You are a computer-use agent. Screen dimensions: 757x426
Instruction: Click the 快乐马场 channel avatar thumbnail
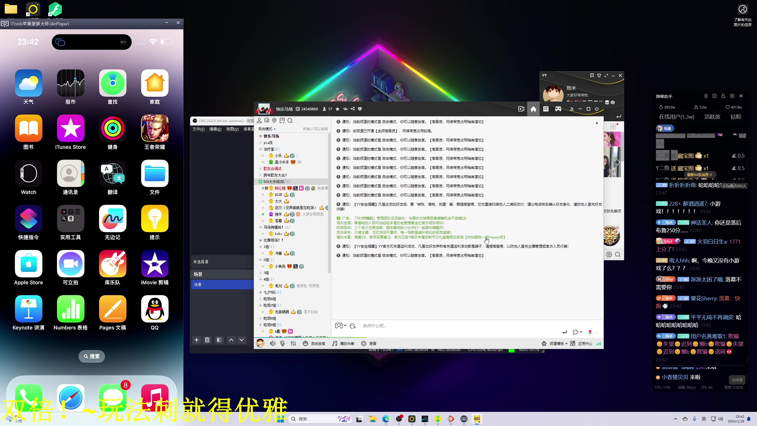coord(264,109)
